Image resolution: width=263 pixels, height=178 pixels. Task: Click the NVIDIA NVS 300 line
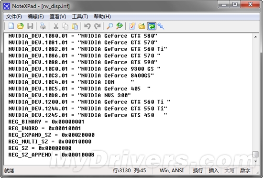pos(69,95)
